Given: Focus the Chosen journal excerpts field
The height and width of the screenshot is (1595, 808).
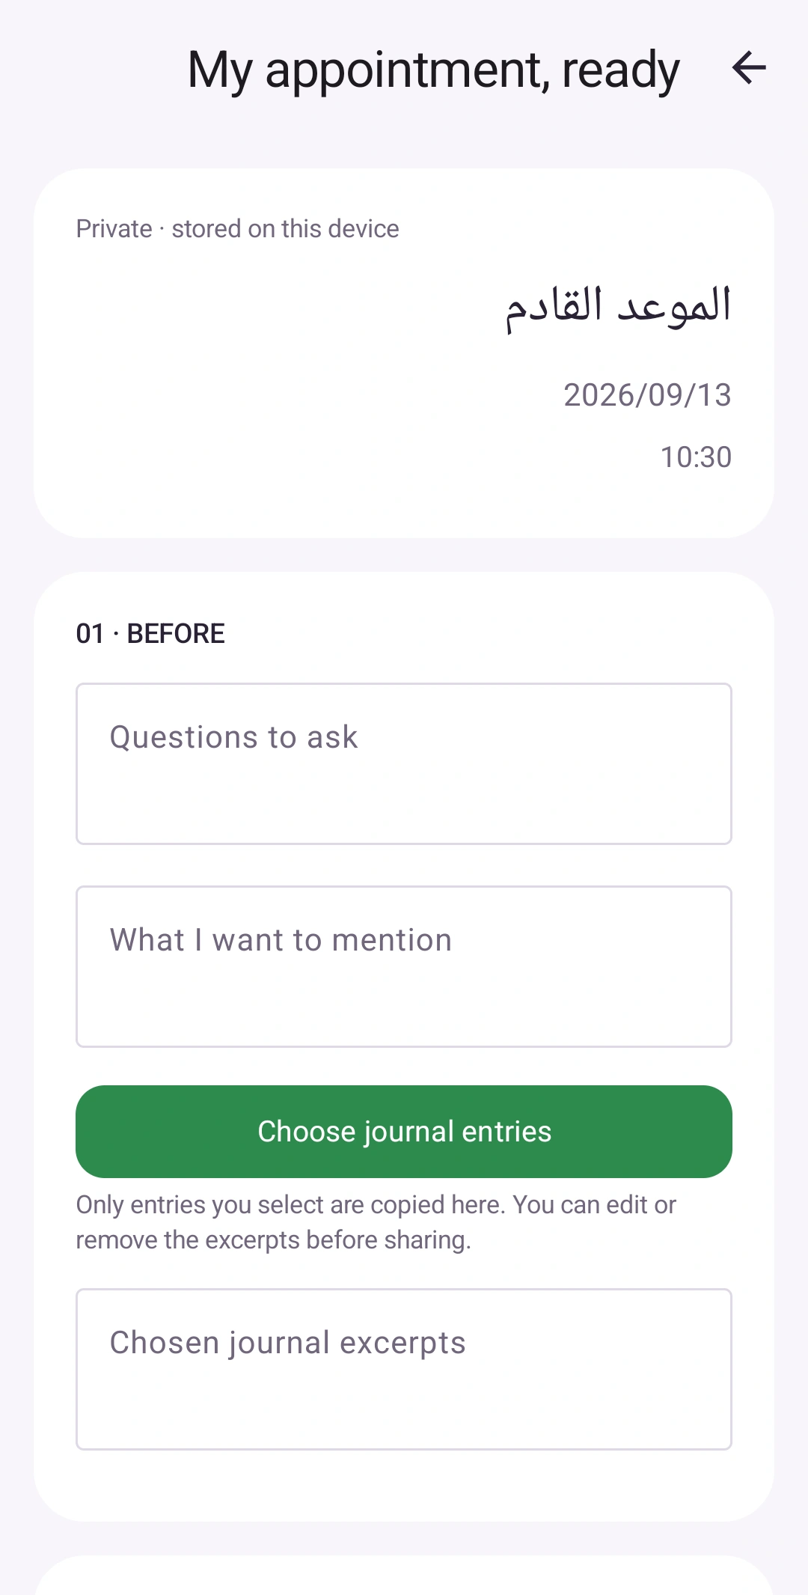Looking at the screenshot, I should coord(404,1369).
